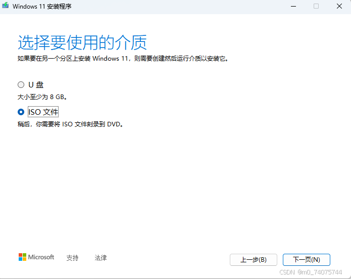
Task: Click the Windows 11 setup app icon in title bar
Action: click(6, 6)
